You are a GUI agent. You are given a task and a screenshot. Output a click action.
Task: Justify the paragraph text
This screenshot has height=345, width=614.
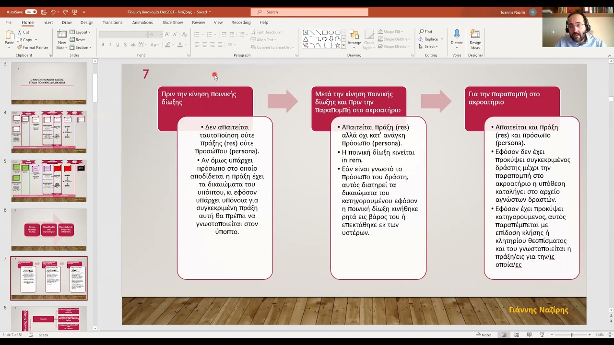coord(220,45)
